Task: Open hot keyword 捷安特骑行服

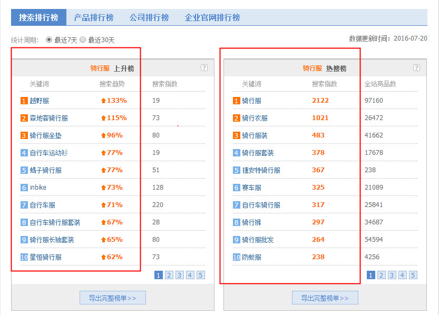Action: [x=261, y=170]
